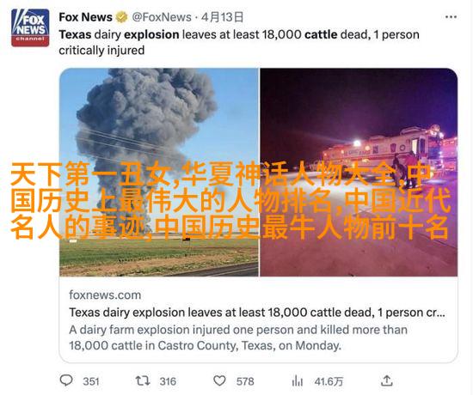
Task: Click the 578 likes count
Action: 245,381
